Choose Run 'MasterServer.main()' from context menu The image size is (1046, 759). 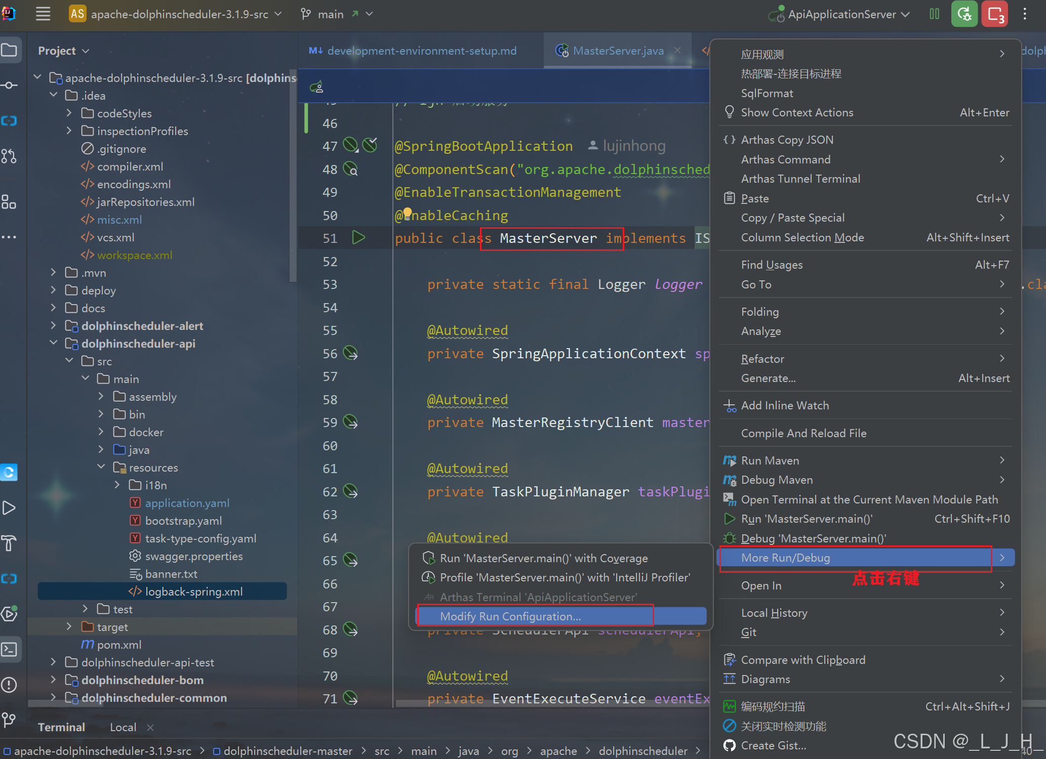(x=807, y=519)
